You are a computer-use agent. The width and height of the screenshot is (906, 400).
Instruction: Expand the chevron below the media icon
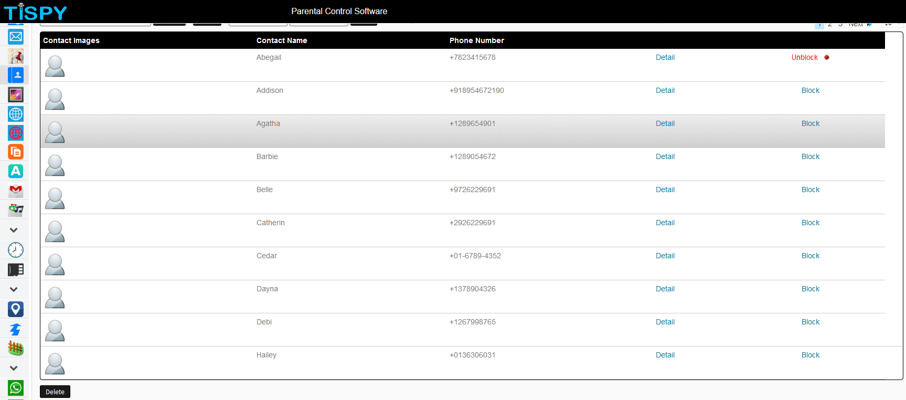pyautogui.click(x=14, y=230)
